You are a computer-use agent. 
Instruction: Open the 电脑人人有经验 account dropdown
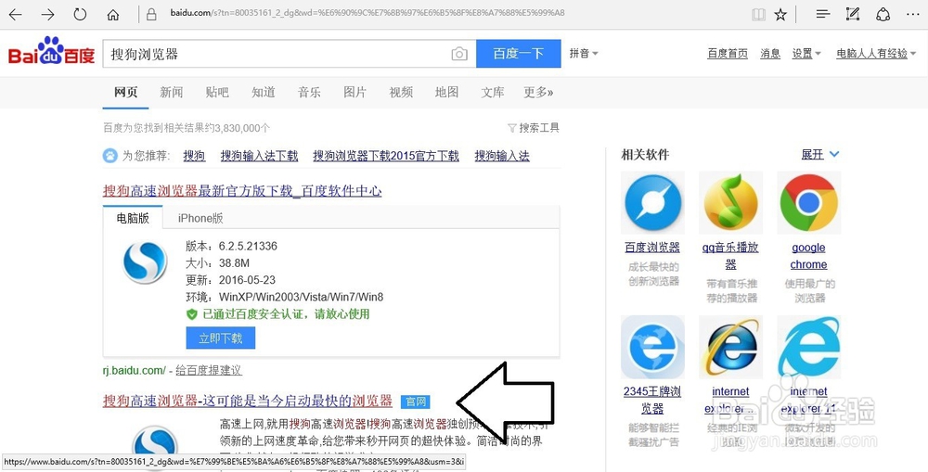[877, 53]
